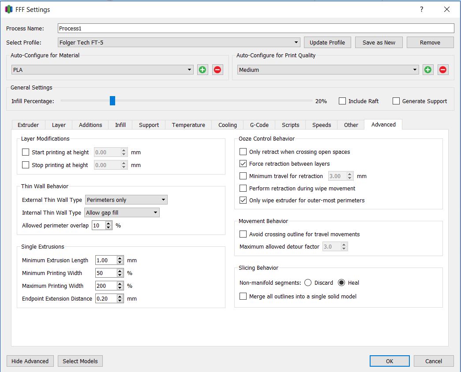Add new print quality with green plus

(428, 70)
